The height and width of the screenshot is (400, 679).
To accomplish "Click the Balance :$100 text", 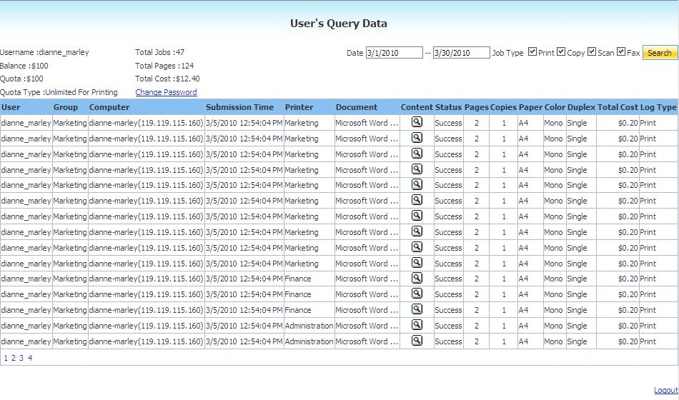I will (x=24, y=66).
